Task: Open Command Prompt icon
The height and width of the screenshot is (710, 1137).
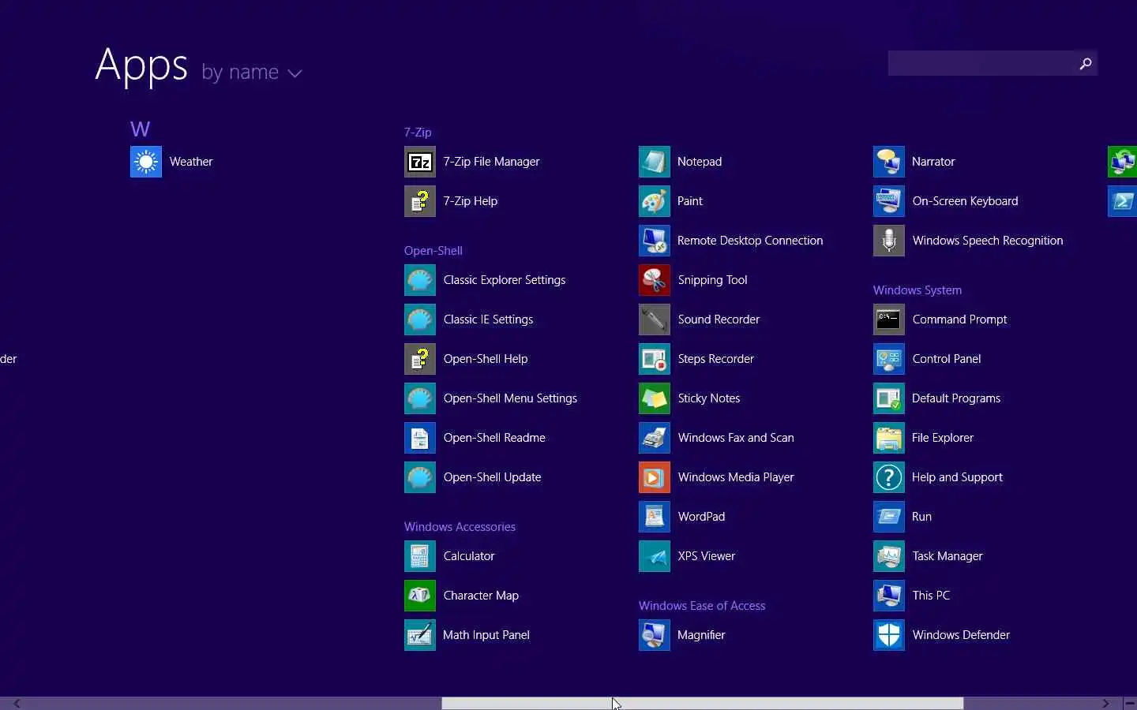Action: click(889, 319)
